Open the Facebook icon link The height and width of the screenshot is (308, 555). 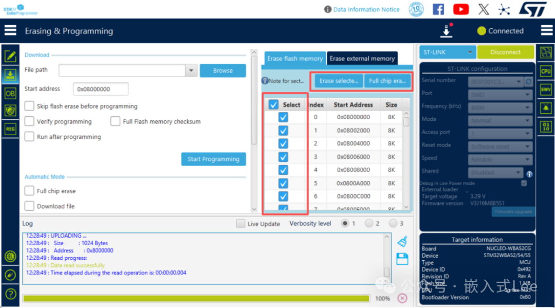tap(438, 9)
